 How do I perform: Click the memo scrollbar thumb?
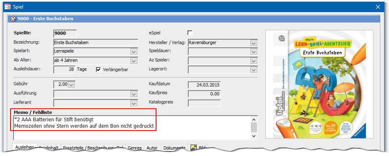coord(254,127)
